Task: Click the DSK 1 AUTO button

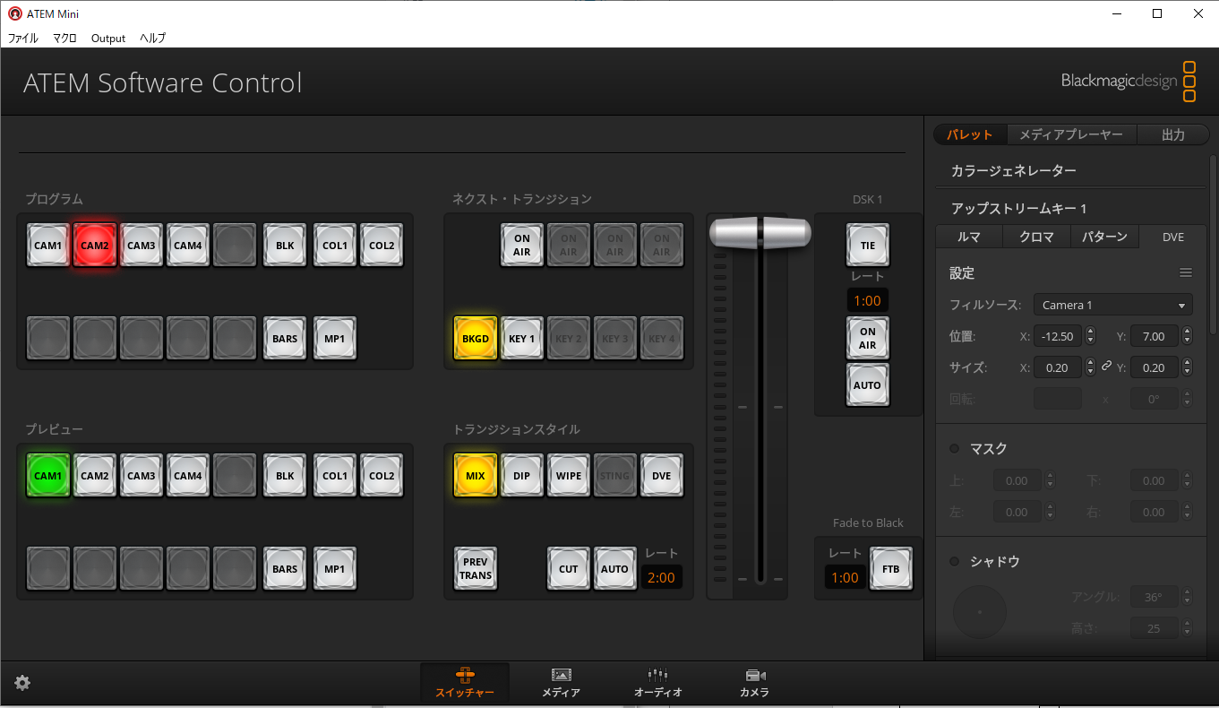Action: click(x=868, y=385)
